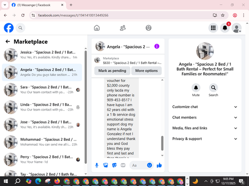
Task: Send a thumbs up like
Action: click(159, 165)
